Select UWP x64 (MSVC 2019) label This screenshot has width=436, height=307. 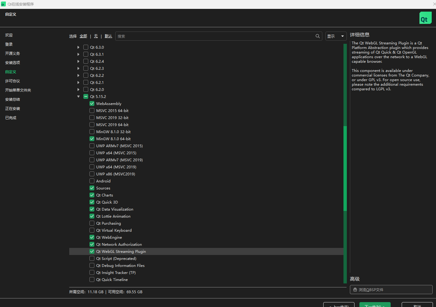point(116,167)
